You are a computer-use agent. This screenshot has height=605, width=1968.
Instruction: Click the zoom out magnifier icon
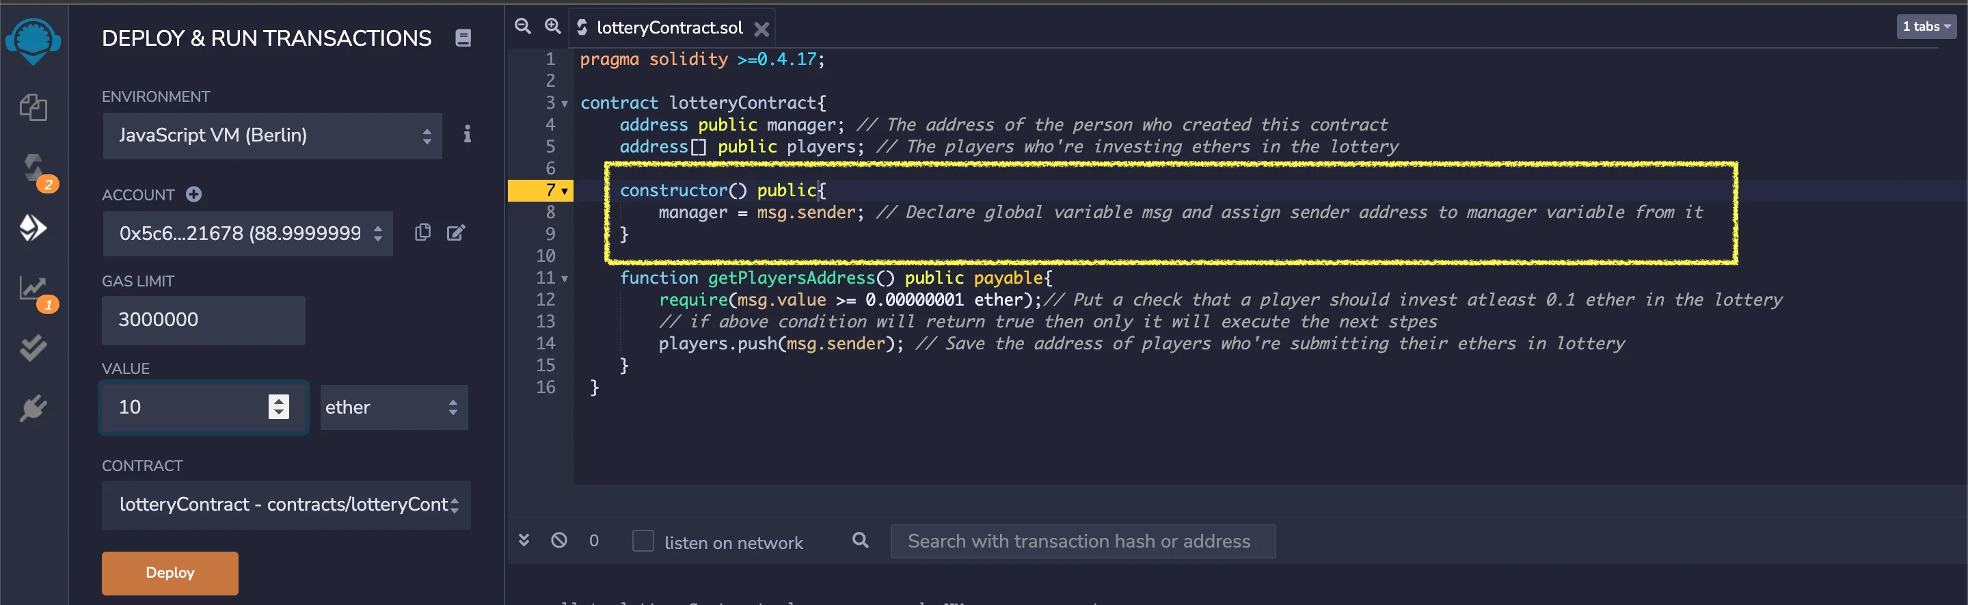tap(522, 27)
